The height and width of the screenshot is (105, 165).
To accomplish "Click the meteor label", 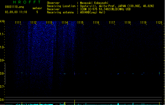I will click(37, 8).
